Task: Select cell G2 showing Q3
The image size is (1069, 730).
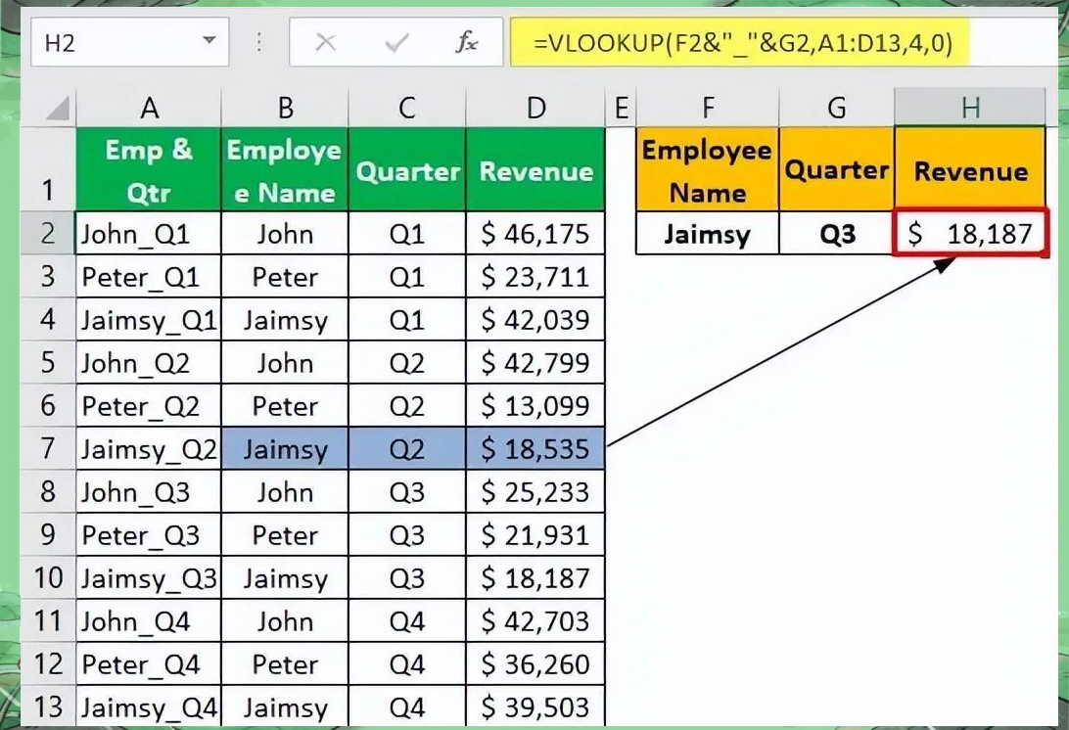Action: 837,234
